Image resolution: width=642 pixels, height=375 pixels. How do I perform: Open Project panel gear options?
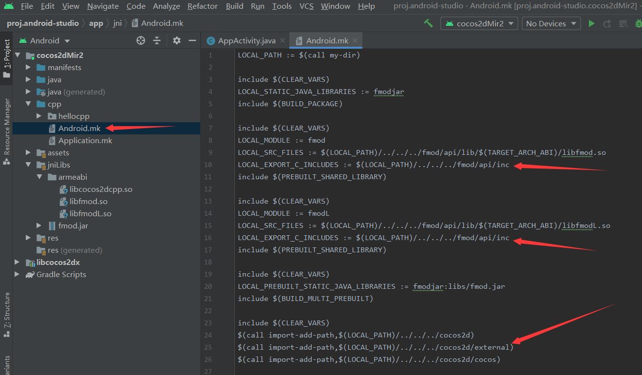(177, 40)
